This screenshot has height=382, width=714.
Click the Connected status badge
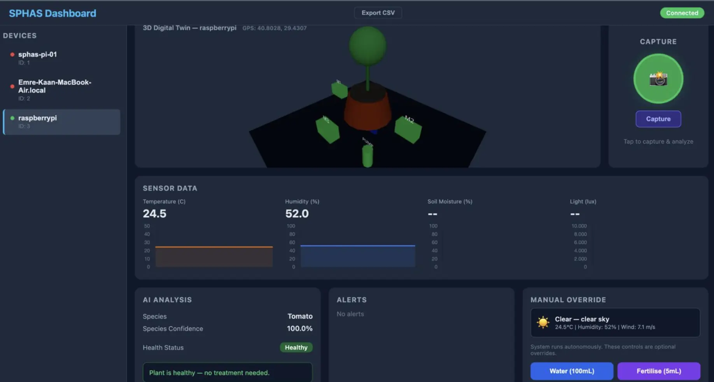pyautogui.click(x=682, y=13)
